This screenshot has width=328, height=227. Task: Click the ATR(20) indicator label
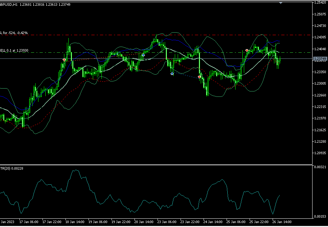coord(7,169)
